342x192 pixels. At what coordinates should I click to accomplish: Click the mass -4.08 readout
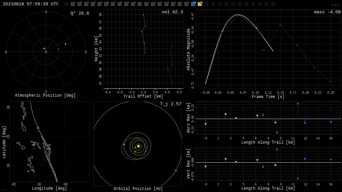pyautogui.click(x=327, y=12)
